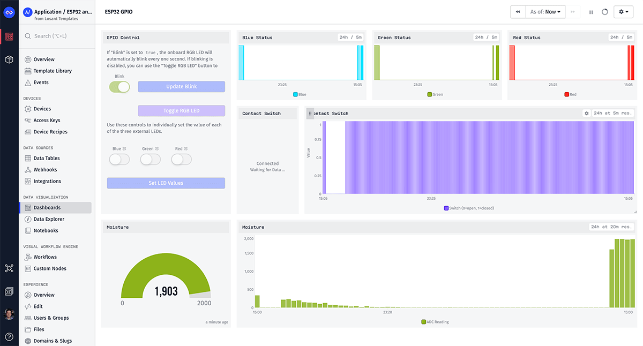Click the Green legend swatch
Image resolution: width=643 pixels, height=346 pixels.
430,94
